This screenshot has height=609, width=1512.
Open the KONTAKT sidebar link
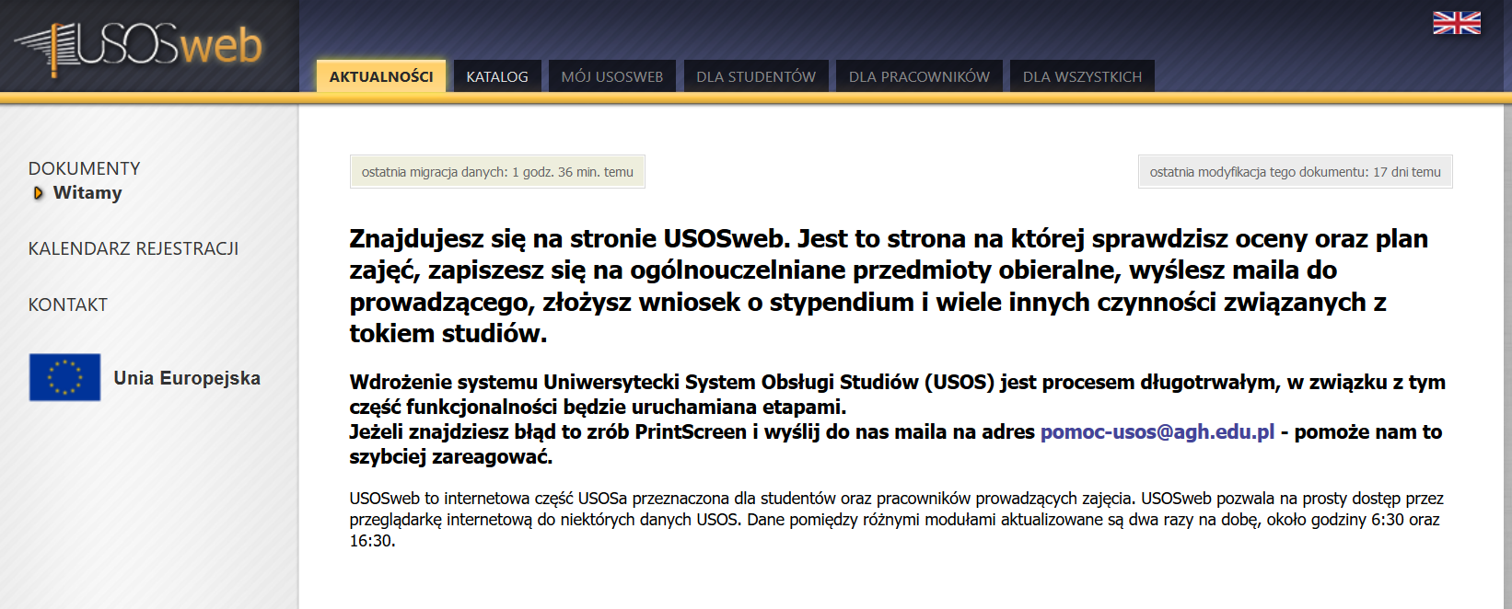[68, 304]
